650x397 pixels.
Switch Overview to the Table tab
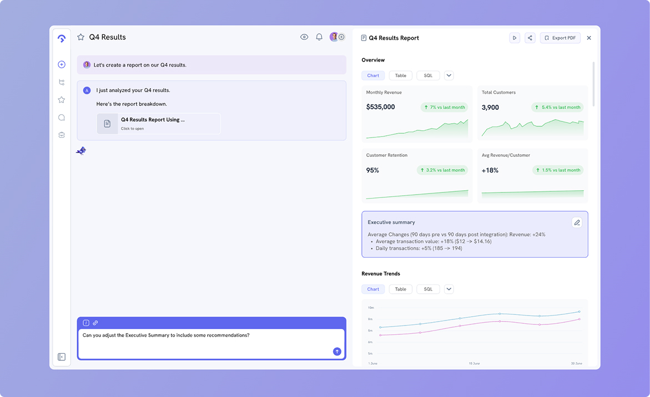(x=400, y=75)
